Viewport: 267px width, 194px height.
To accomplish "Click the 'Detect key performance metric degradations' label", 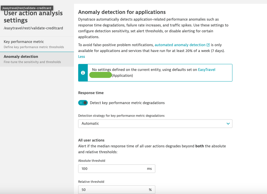I will point(127,103).
